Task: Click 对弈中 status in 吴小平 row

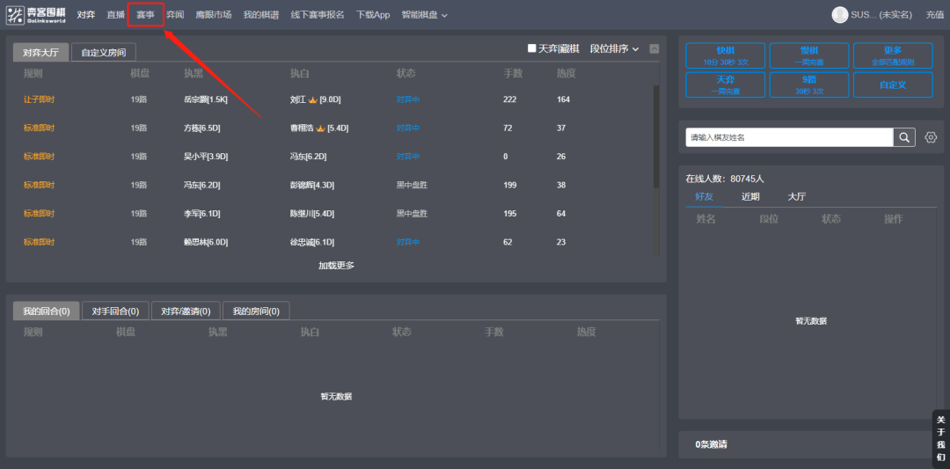Action: point(408,157)
